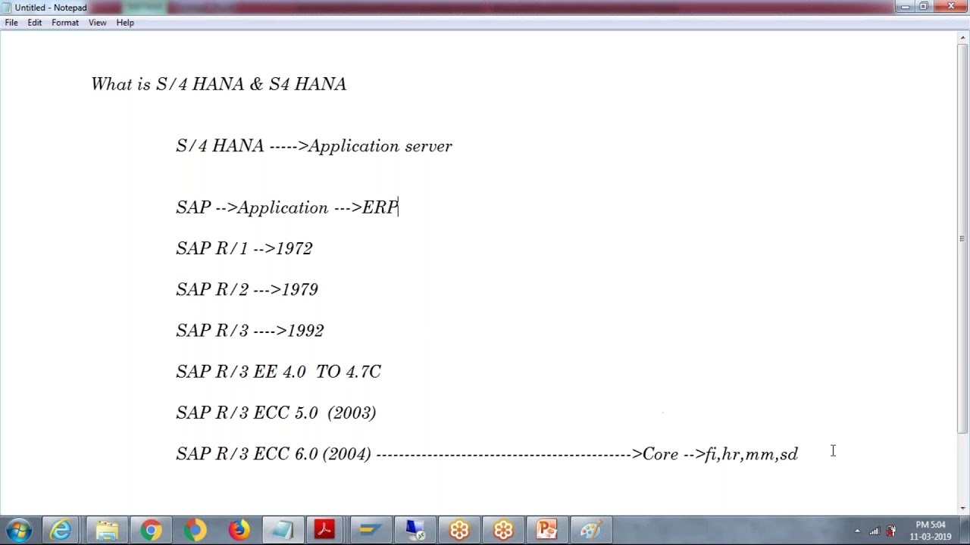Viewport: 970px width, 545px height.
Task: Click line 'SAP R/3 EE 4.0 TO 4.7C'
Action: [278, 371]
